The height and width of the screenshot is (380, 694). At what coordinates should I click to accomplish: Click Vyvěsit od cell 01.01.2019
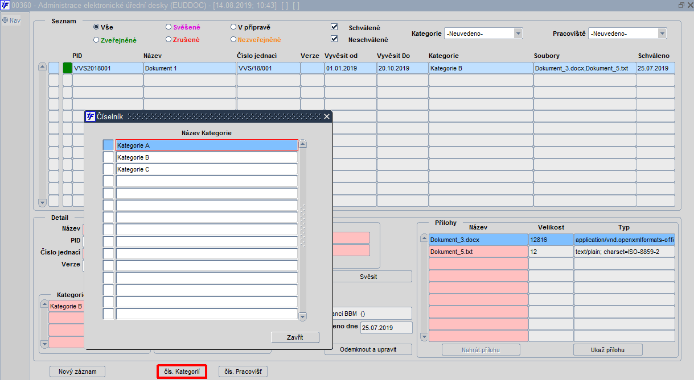[x=350, y=68]
